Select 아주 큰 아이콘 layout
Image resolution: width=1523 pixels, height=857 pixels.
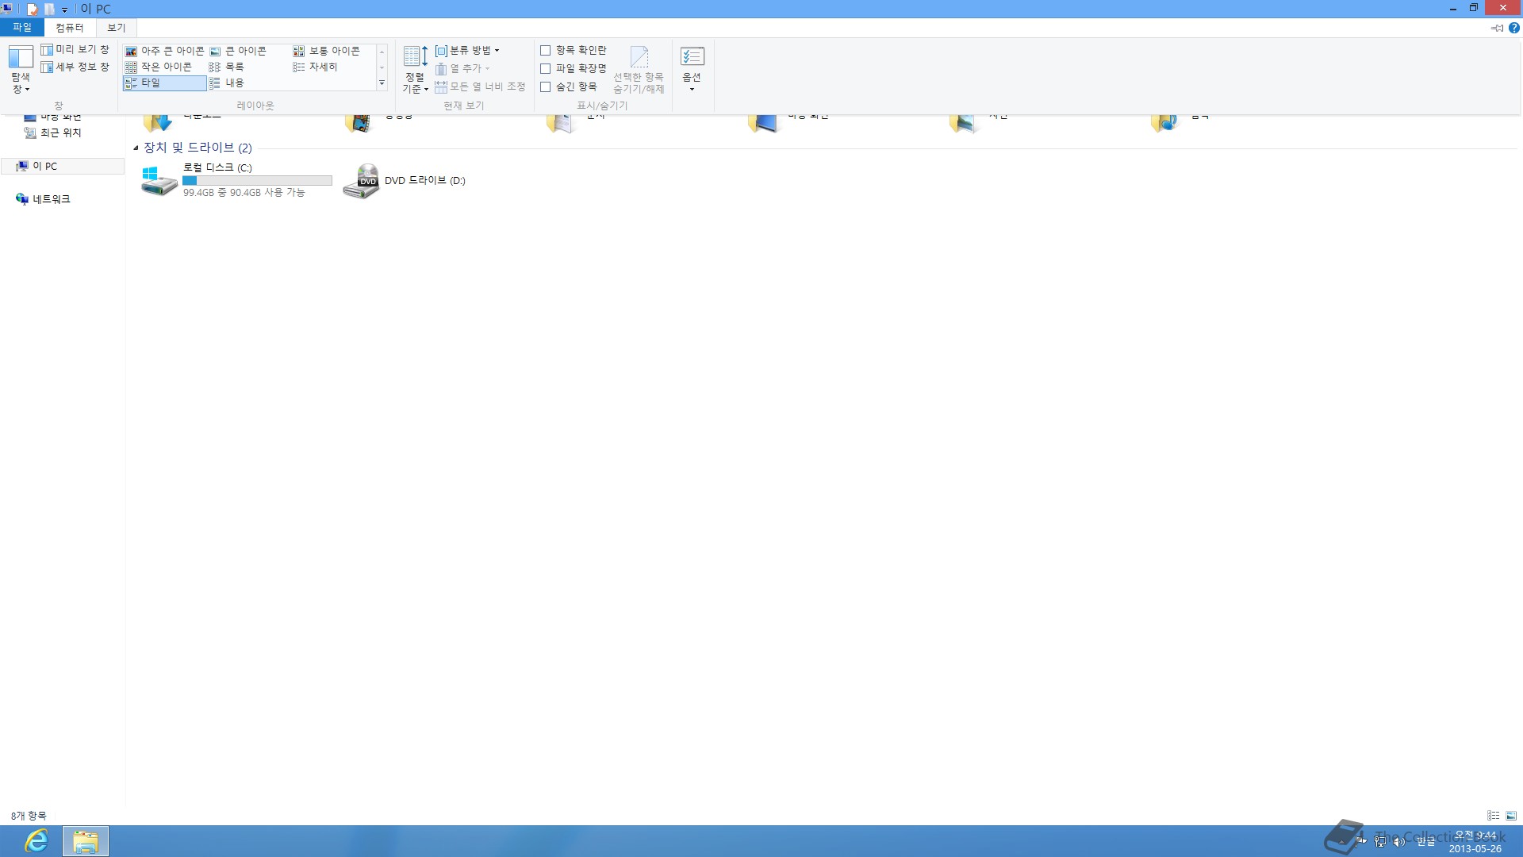point(165,51)
